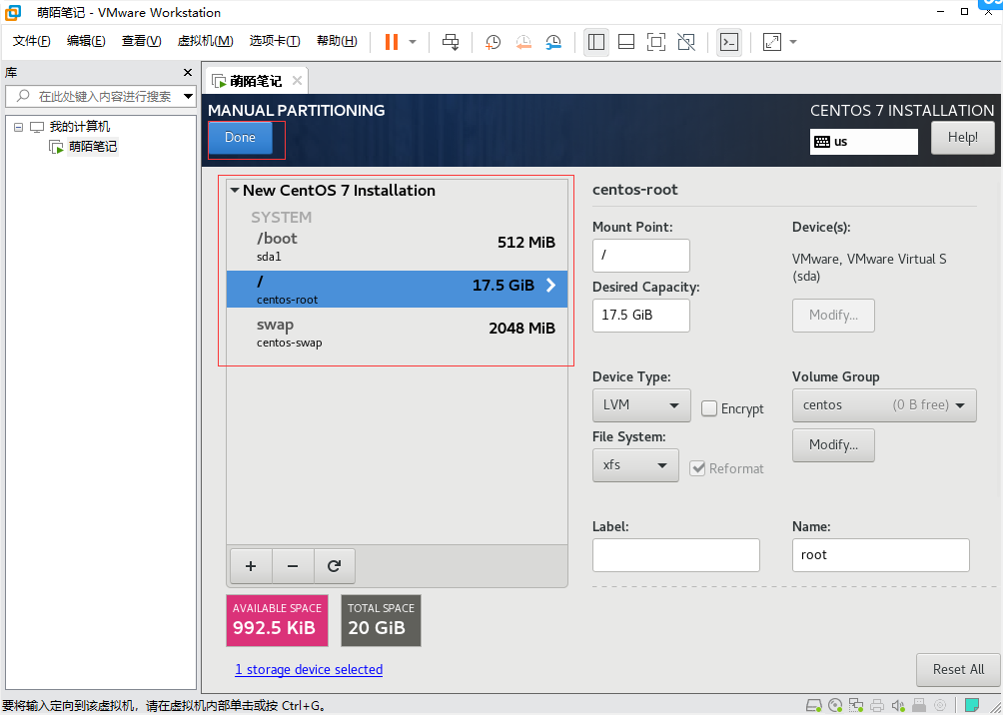Open the stretch display dropdown arrow
Screen dimensions: 1003x715
click(x=793, y=42)
